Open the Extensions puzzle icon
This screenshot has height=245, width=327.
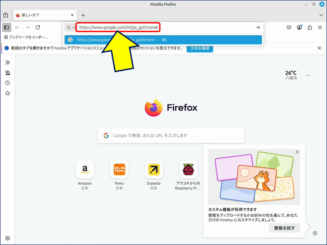310,27
